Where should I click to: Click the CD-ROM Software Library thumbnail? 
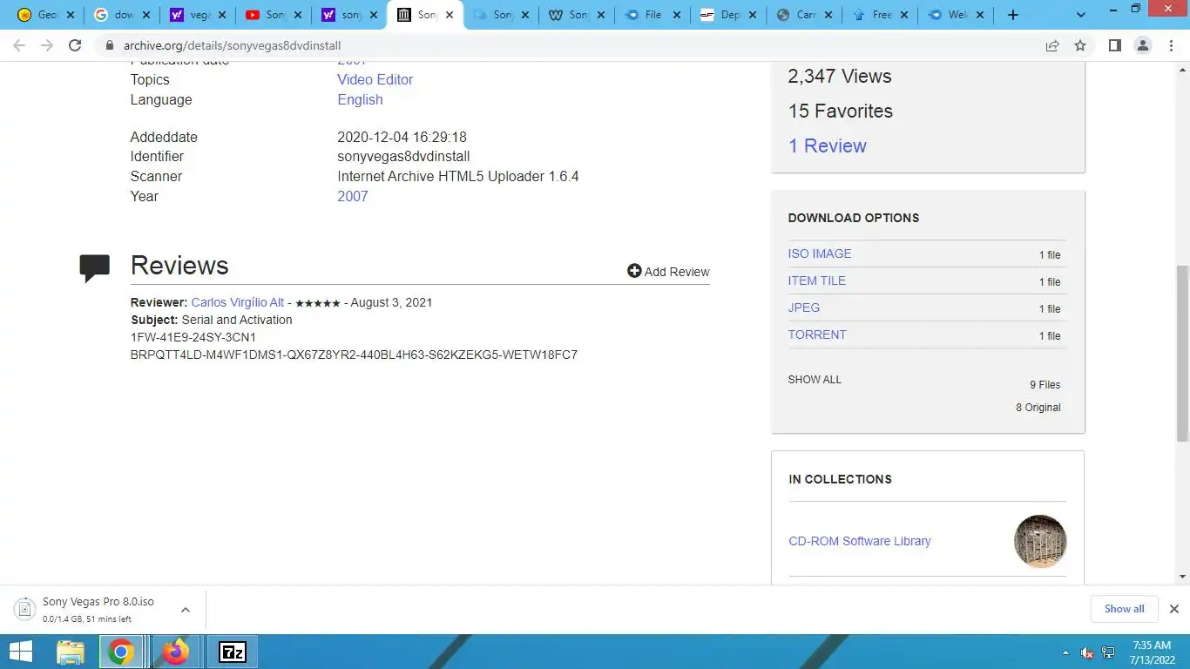pyautogui.click(x=1040, y=541)
